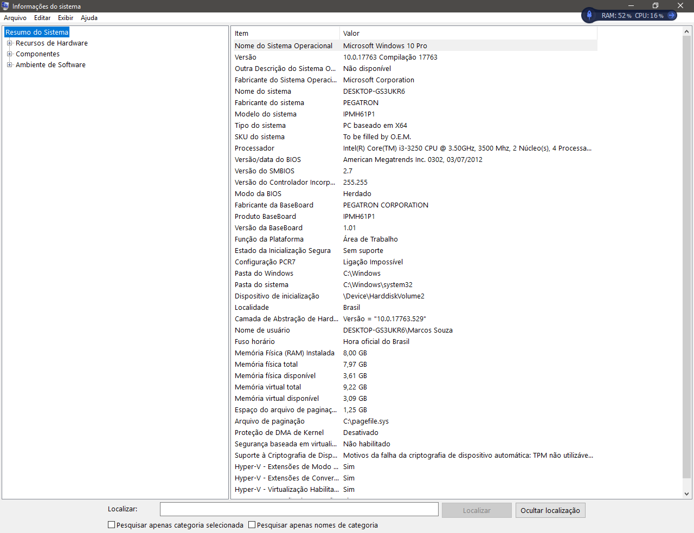Click Ligação Impossível value
The height and width of the screenshot is (533, 694).
click(x=373, y=262)
